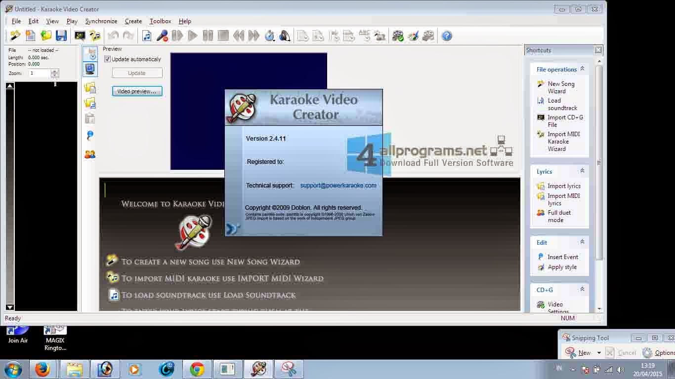Click the Stop square in the toolbar

223,36
